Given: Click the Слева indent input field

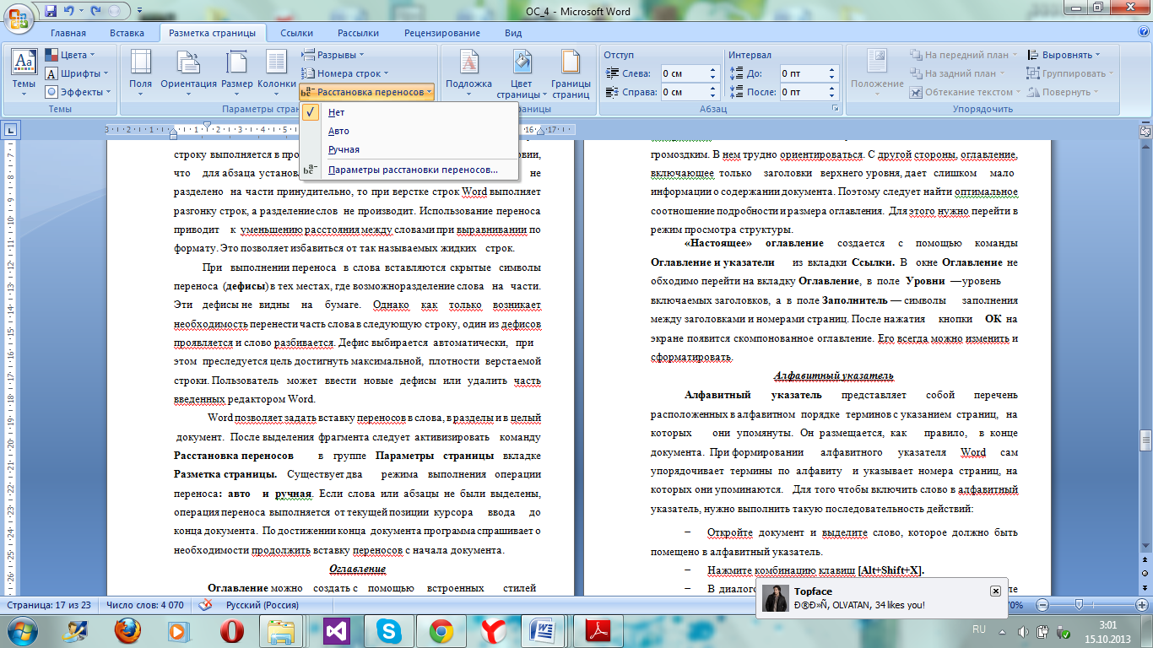Looking at the screenshot, I should tap(684, 73).
